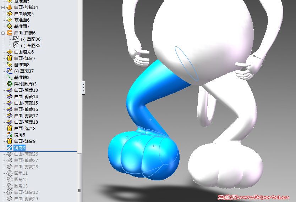
Task: Select suppressed feature 曲面-剪裁28
Action: (x=26, y=167)
